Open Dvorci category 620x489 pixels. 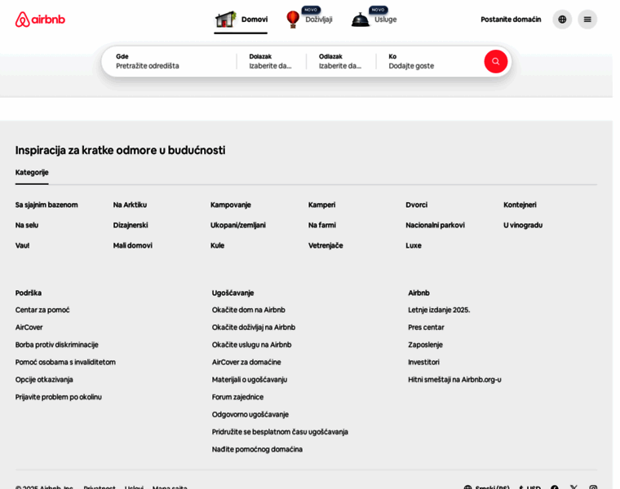point(416,205)
